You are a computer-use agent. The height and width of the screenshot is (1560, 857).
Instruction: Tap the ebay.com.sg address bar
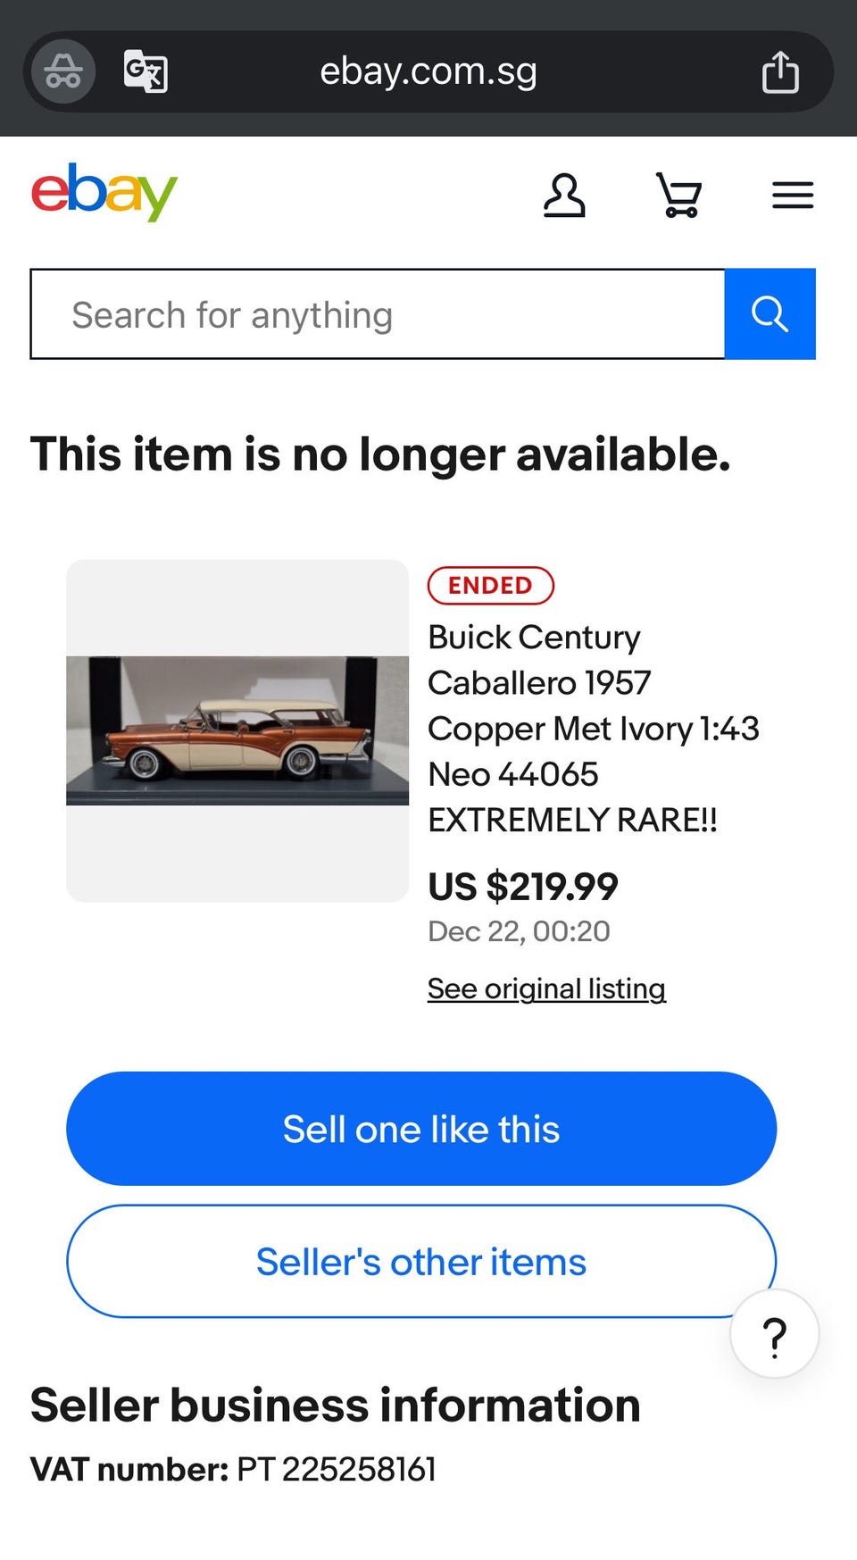[x=428, y=71]
